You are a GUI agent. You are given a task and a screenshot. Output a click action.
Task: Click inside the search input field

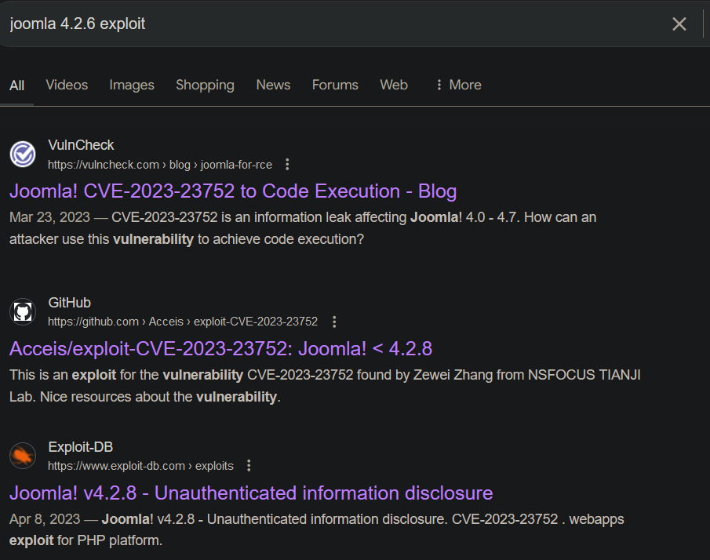pos(314,24)
